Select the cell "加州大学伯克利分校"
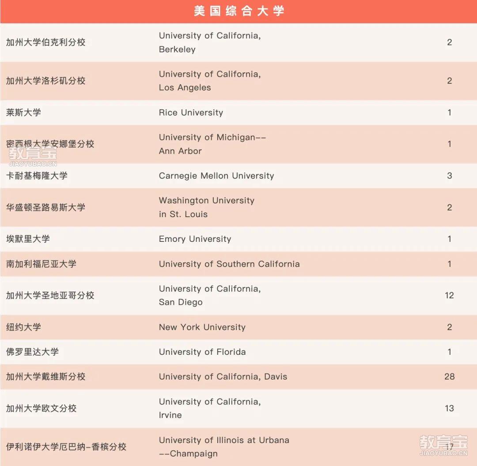The height and width of the screenshot is (466, 477). tap(45, 42)
